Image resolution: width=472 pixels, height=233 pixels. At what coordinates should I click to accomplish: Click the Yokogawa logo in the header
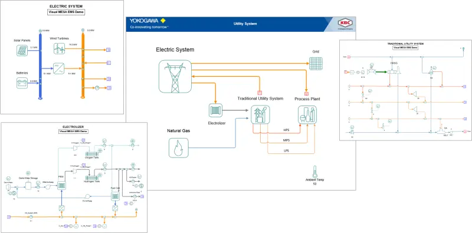pyautogui.click(x=148, y=21)
